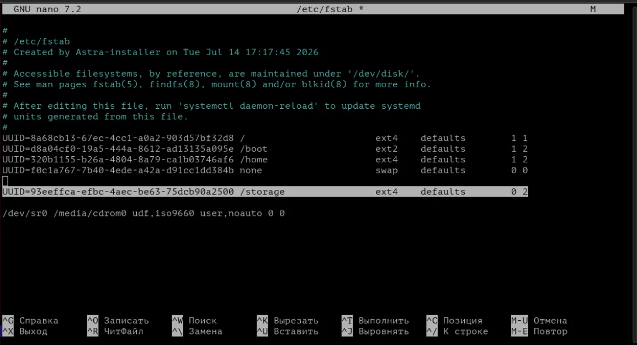
Task: Click the swap partition fstab line
Action: click(x=265, y=170)
